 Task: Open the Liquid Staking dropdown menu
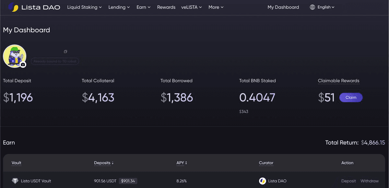pyautogui.click(x=84, y=7)
